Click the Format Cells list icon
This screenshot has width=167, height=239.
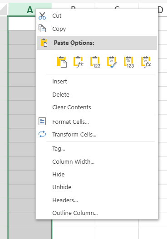[x=42, y=122]
